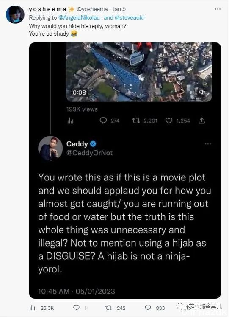Open more options beside Ceddy's name
Image resolution: width=229 pixels, height=317 pixels.
pyautogui.click(x=208, y=144)
